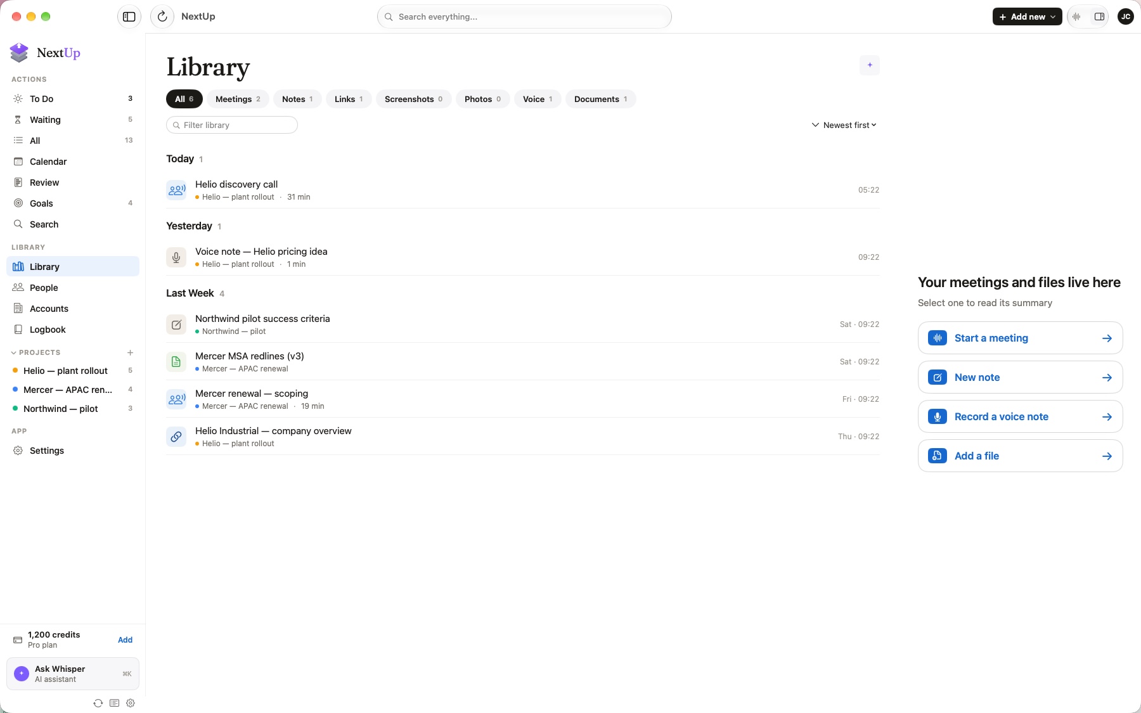This screenshot has width=1141, height=713.
Task: Open the Goals target item
Action: (73, 203)
